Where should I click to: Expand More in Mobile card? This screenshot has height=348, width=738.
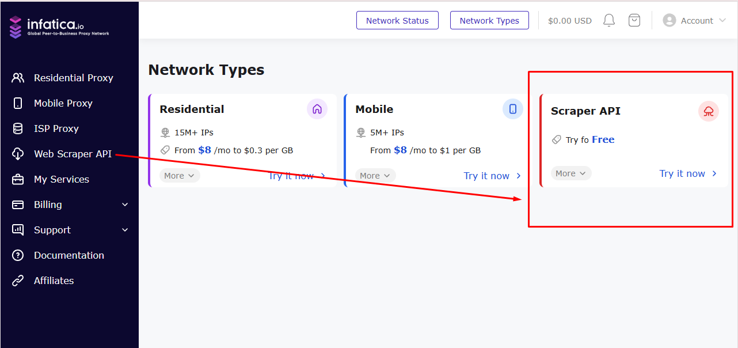point(375,176)
